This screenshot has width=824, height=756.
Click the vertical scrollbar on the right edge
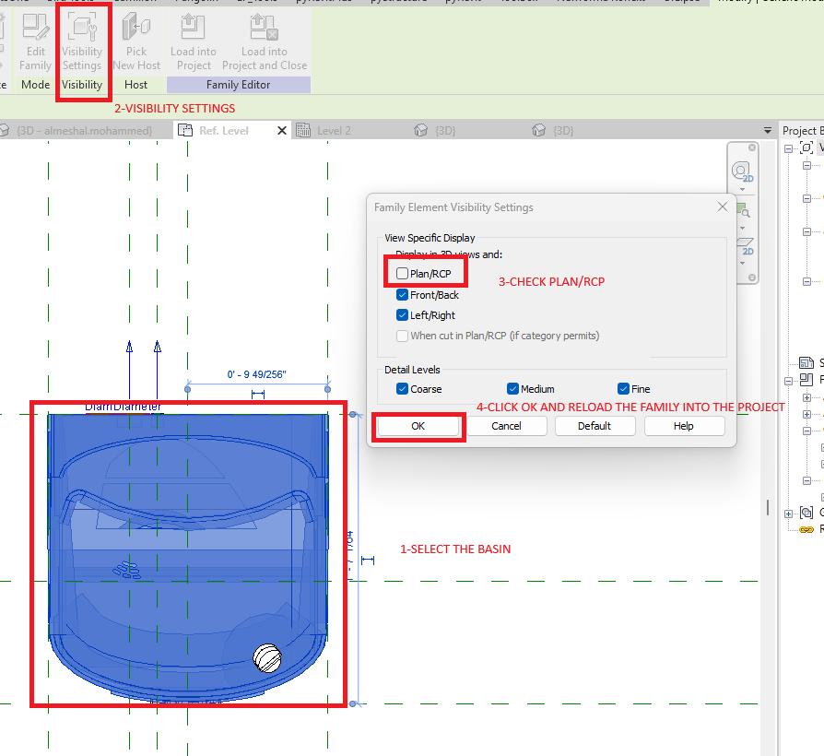767,507
